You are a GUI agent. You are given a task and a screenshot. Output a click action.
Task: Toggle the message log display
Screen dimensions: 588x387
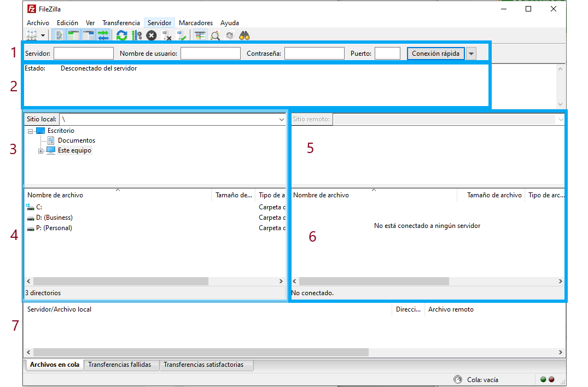60,36
